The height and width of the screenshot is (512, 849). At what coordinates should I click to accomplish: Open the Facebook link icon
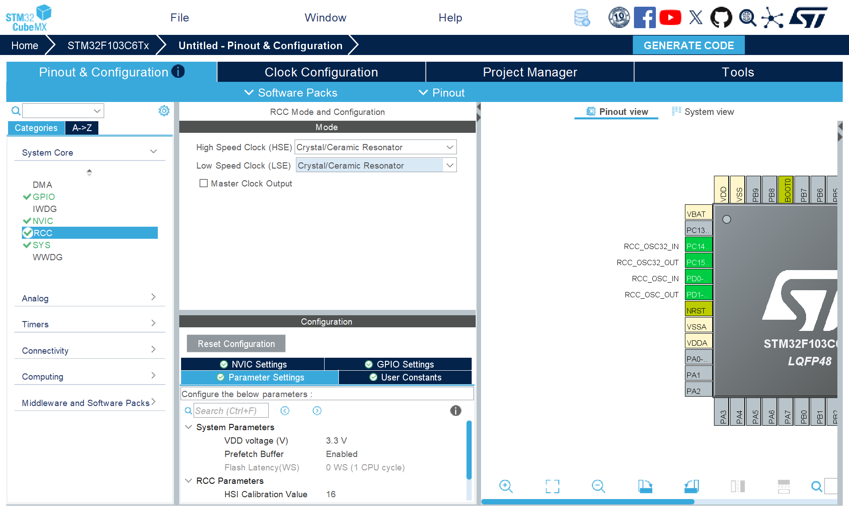pyautogui.click(x=645, y=18)
